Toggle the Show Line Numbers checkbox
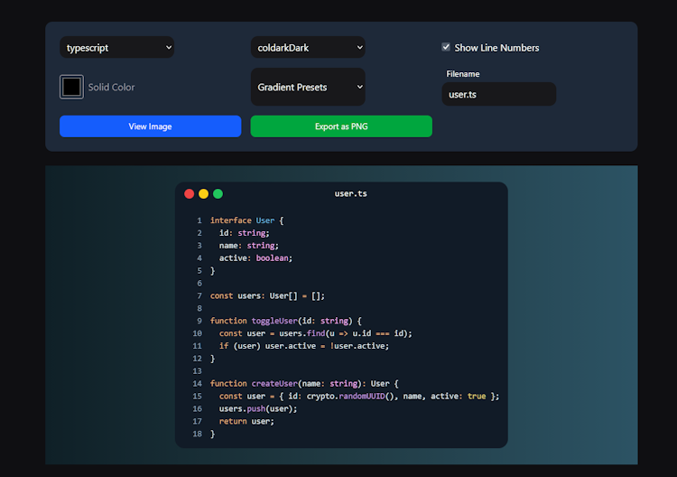This screenshot has height=477, width=677. [x=446, y=47]
